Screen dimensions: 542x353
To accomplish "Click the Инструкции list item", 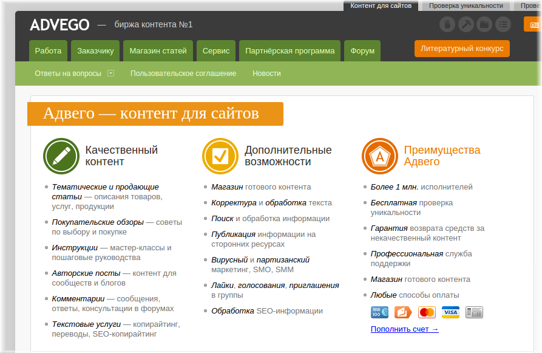I will tap(112, 253).
